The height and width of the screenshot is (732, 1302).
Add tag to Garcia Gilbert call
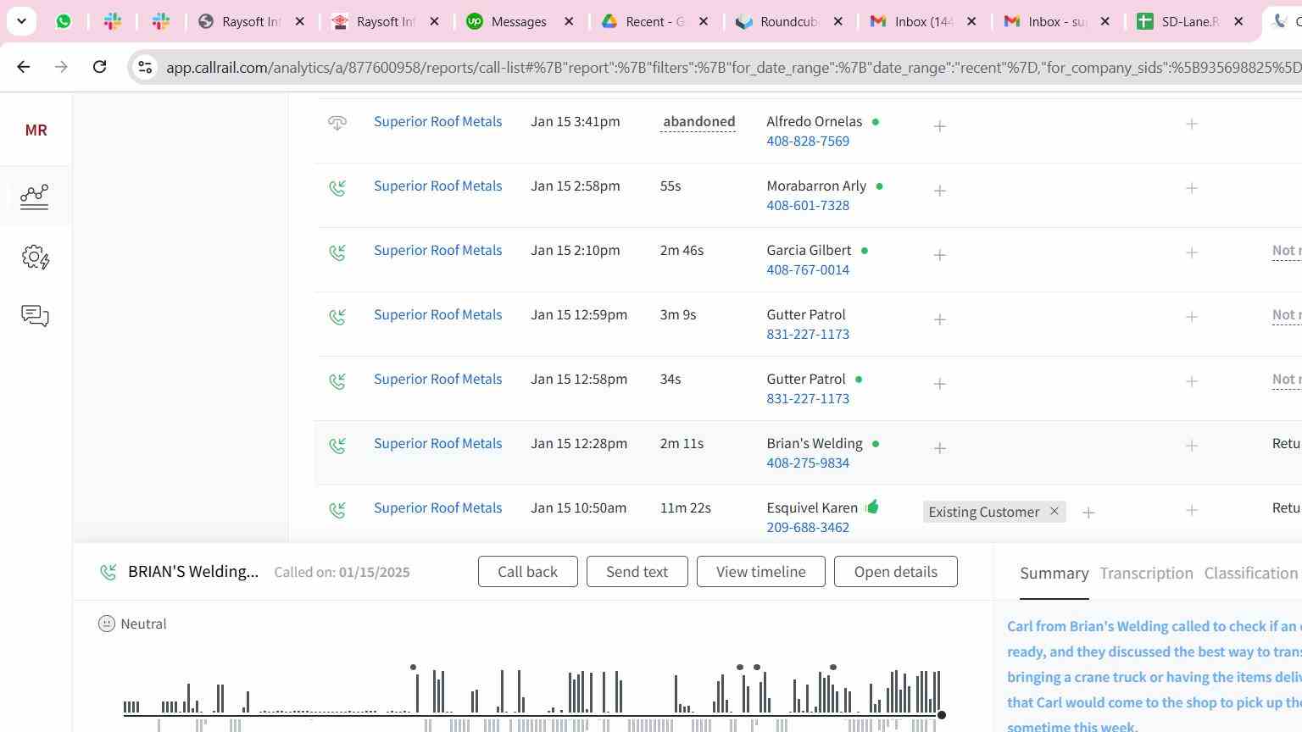coord(939,255)
